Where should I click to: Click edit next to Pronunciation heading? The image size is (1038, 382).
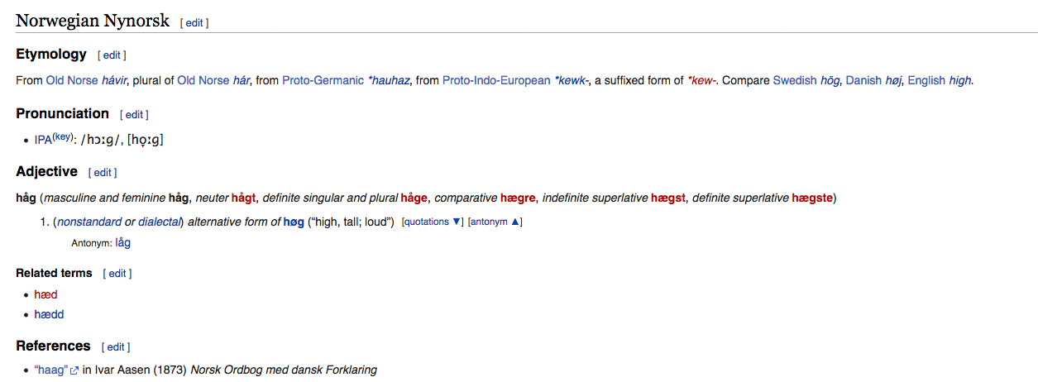tap(134, 115)
